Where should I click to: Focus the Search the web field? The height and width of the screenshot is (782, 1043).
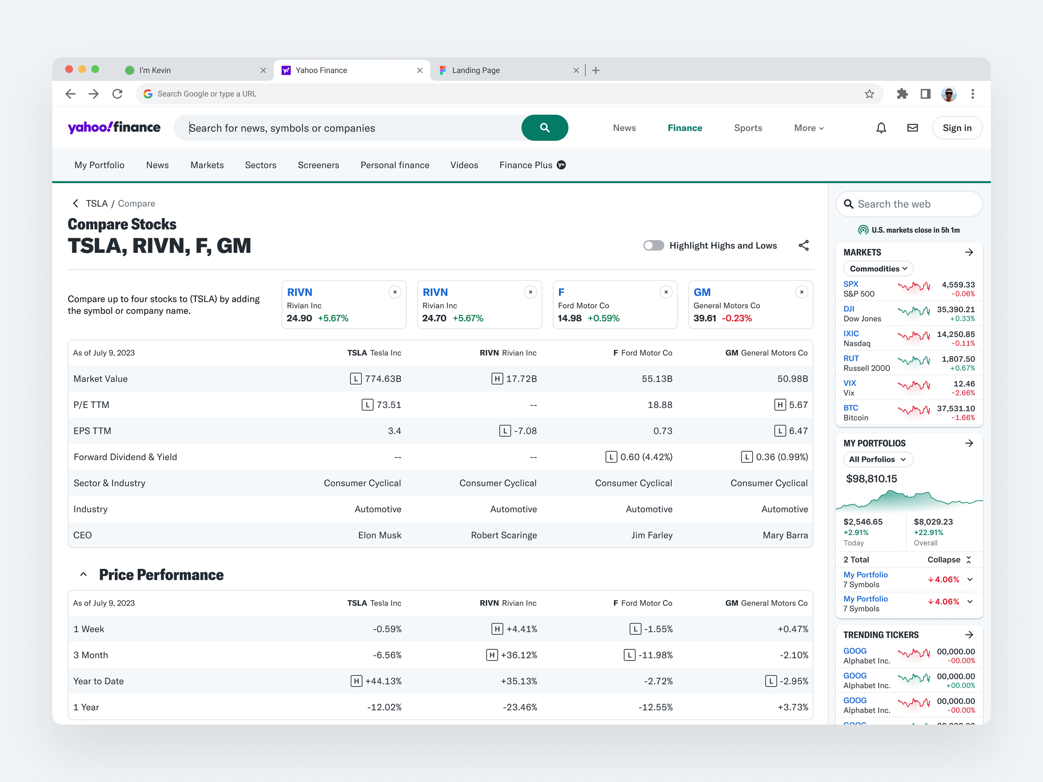[909, 204]
